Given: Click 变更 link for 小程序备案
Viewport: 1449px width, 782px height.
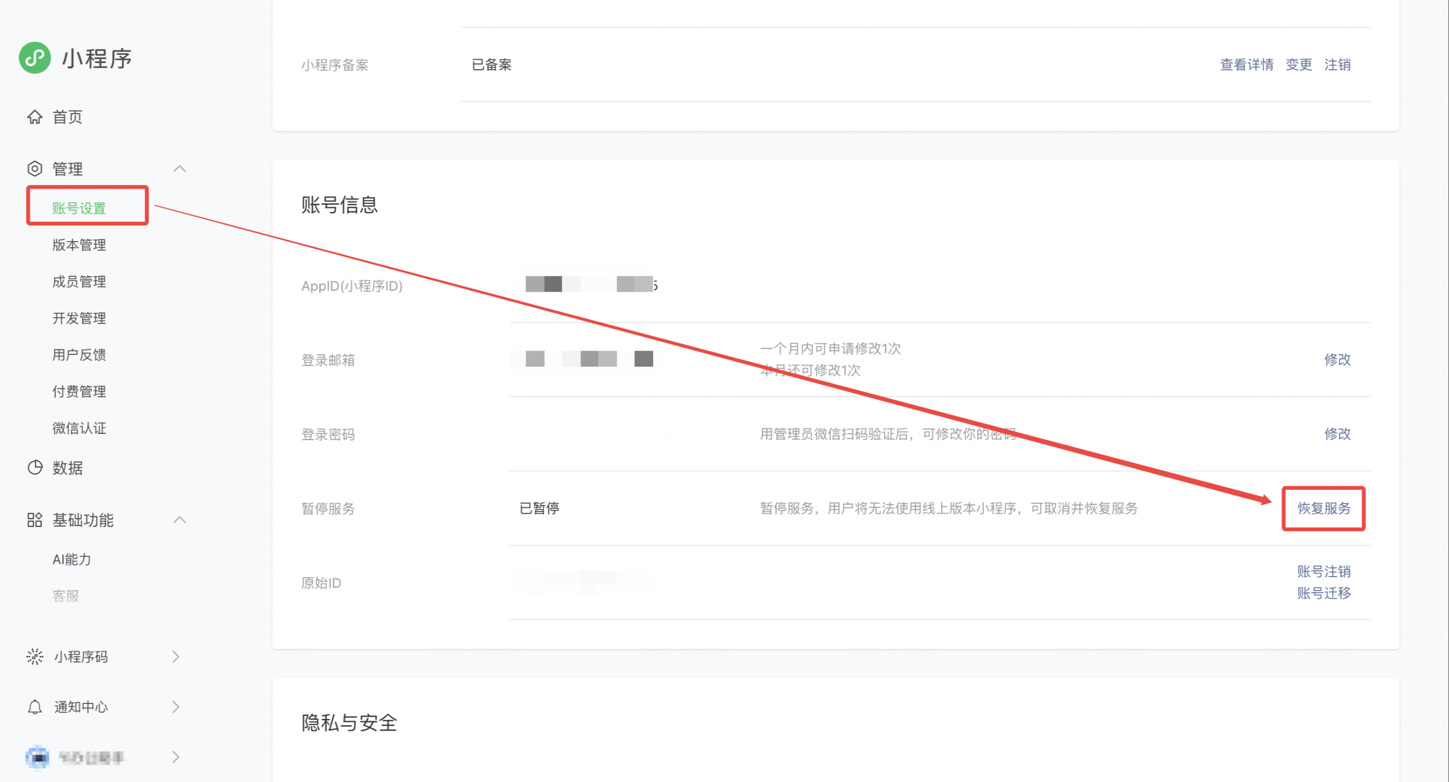Looking at the screenshot, I should (1299, 65).
